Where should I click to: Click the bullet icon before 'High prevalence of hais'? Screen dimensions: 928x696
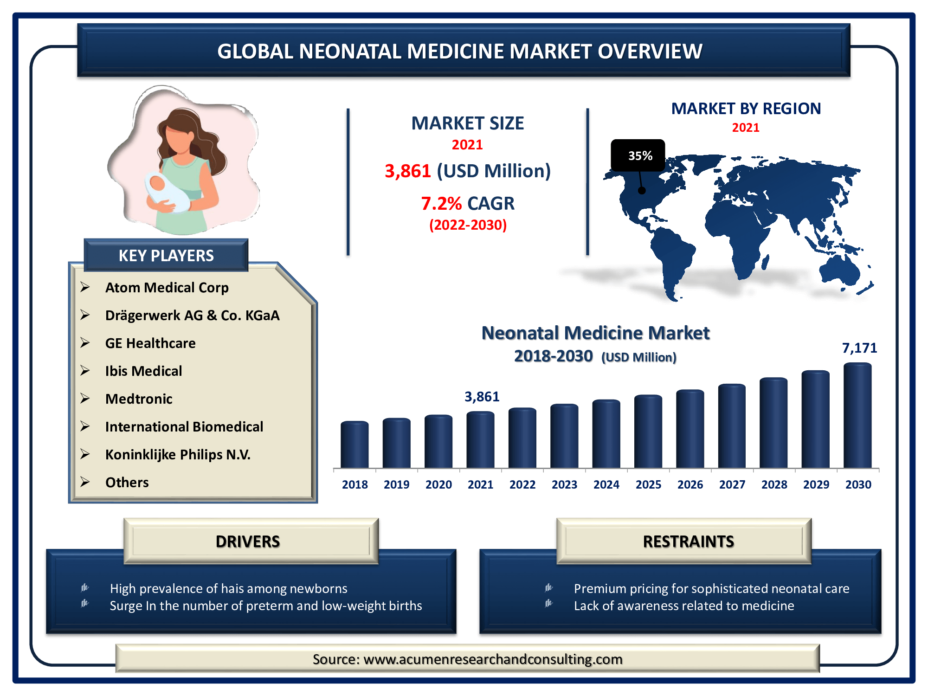point(85,588)
